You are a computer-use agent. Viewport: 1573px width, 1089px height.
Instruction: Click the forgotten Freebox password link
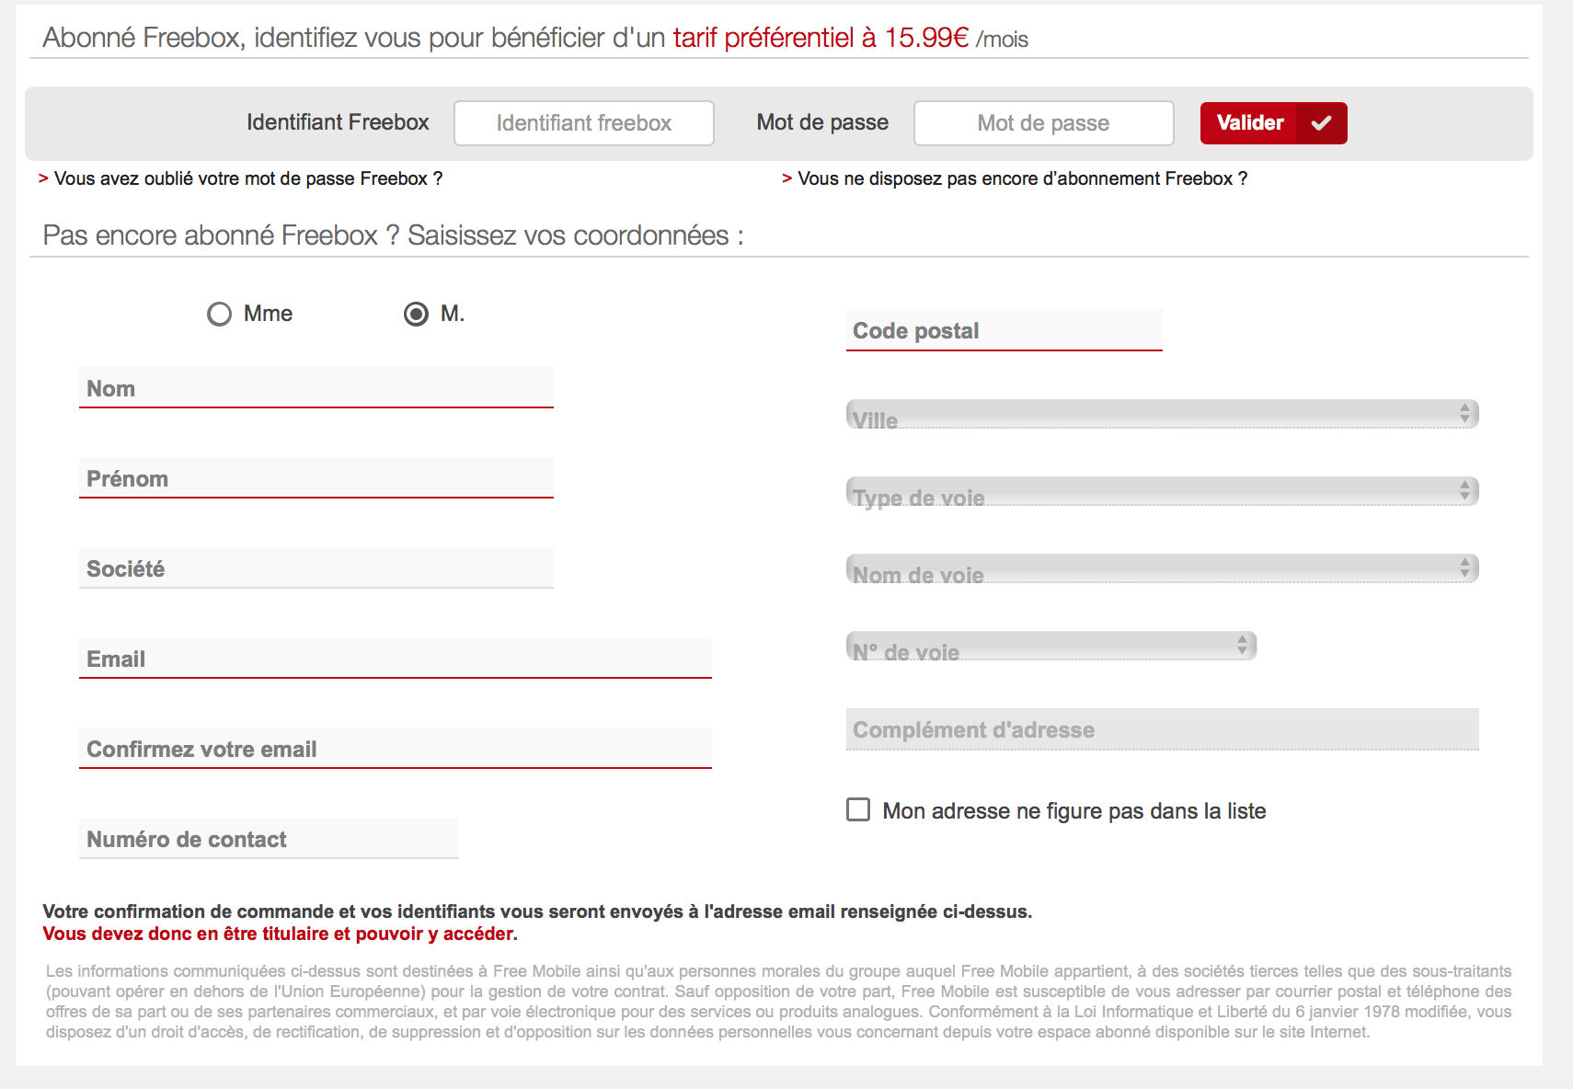tap(247, 178)
